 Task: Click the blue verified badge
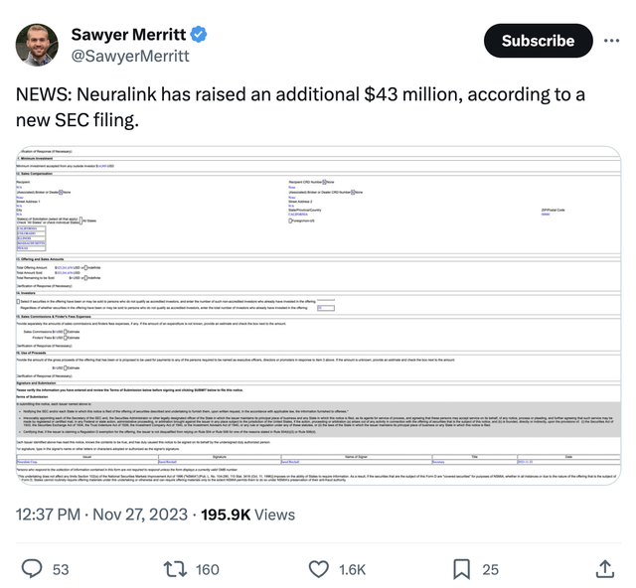[199, 35]
